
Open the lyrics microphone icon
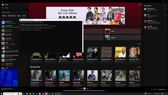151,89
